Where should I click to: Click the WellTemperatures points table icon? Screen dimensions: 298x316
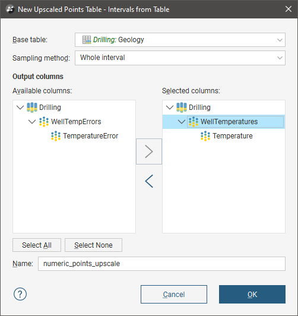tap(194, 122)
